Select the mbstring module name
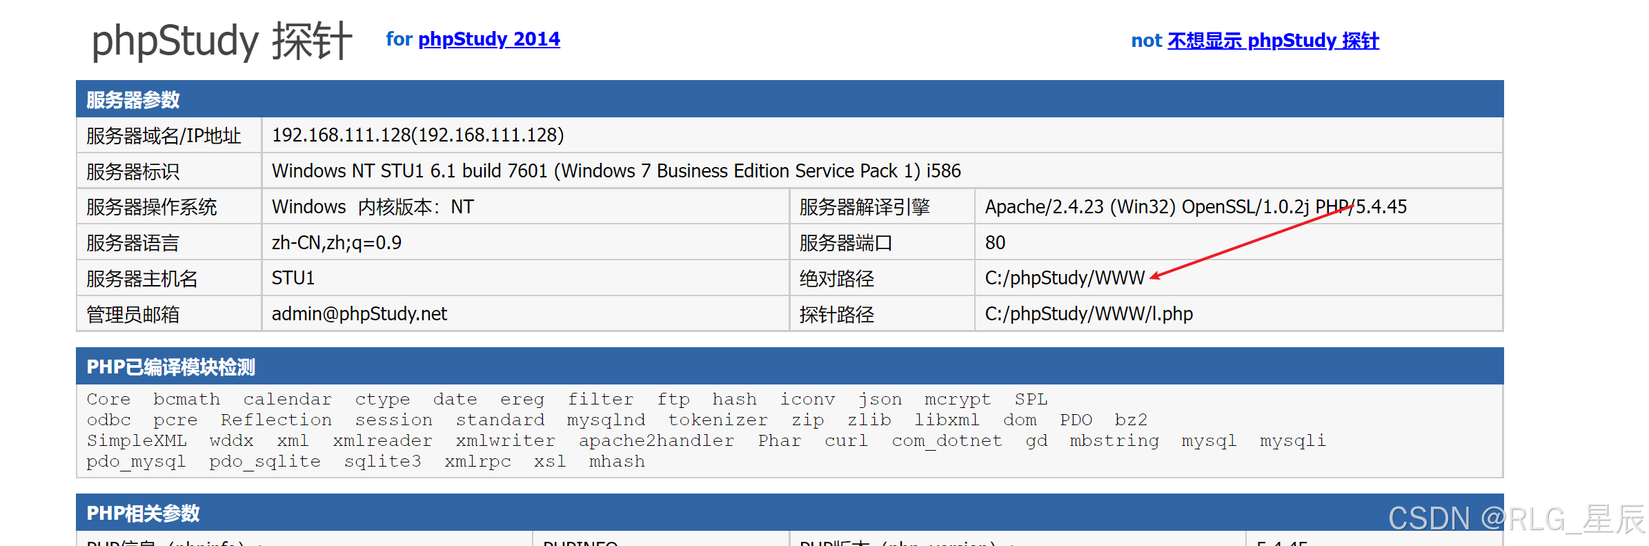 pos(1114,441)
